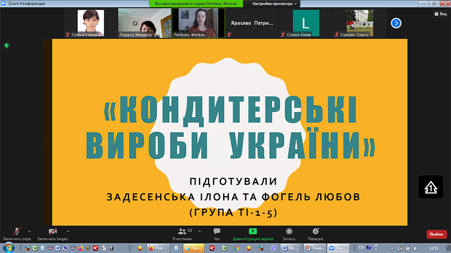
Task: Select Ярослав Петри... participant tile
Action: [252, 23]
